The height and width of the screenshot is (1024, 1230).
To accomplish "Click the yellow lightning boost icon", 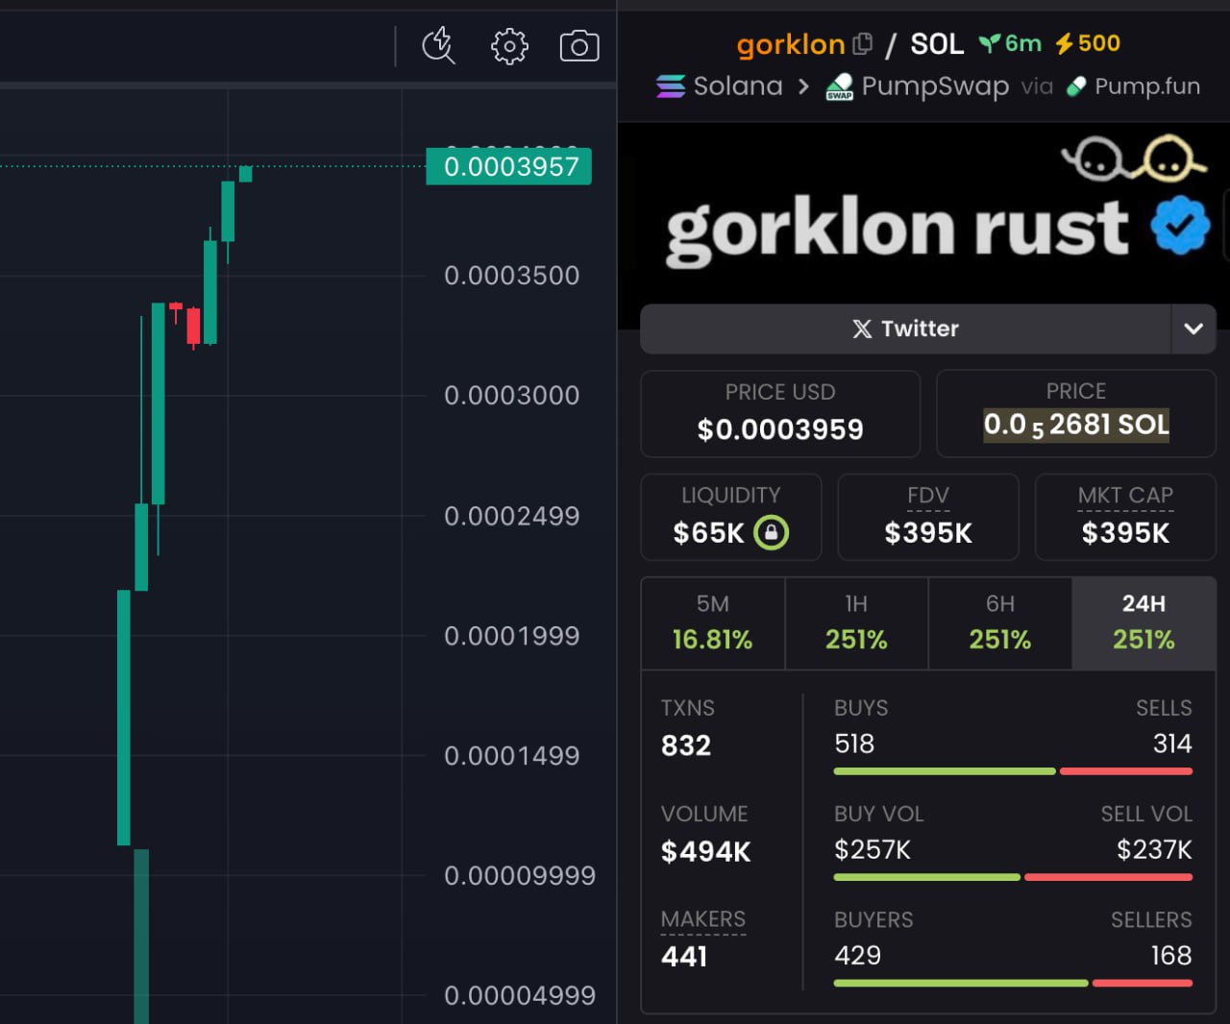I will [1064, 43].
